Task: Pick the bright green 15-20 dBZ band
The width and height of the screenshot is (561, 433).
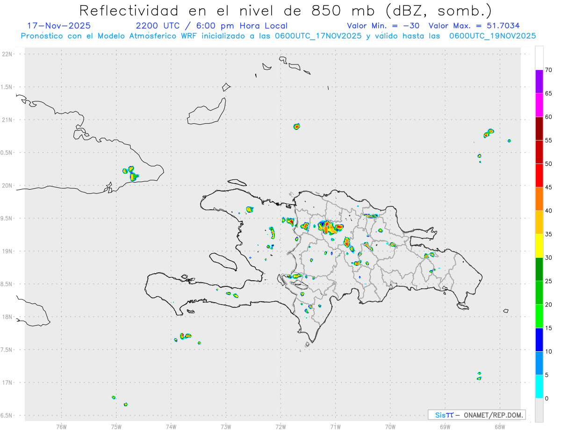Action: [539, 316]
